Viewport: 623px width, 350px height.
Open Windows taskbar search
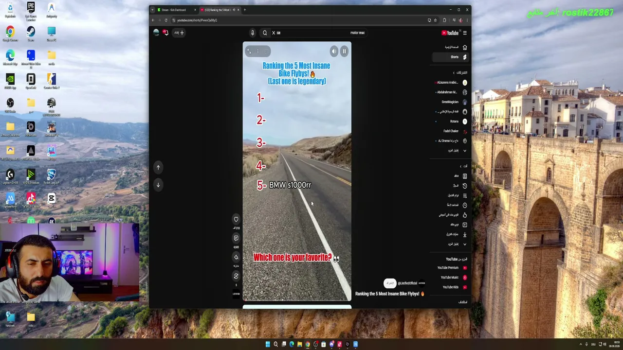tap(275, 344)
